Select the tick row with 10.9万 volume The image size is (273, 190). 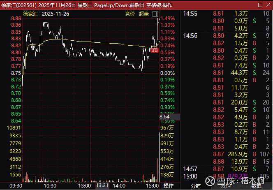(227, 169)
